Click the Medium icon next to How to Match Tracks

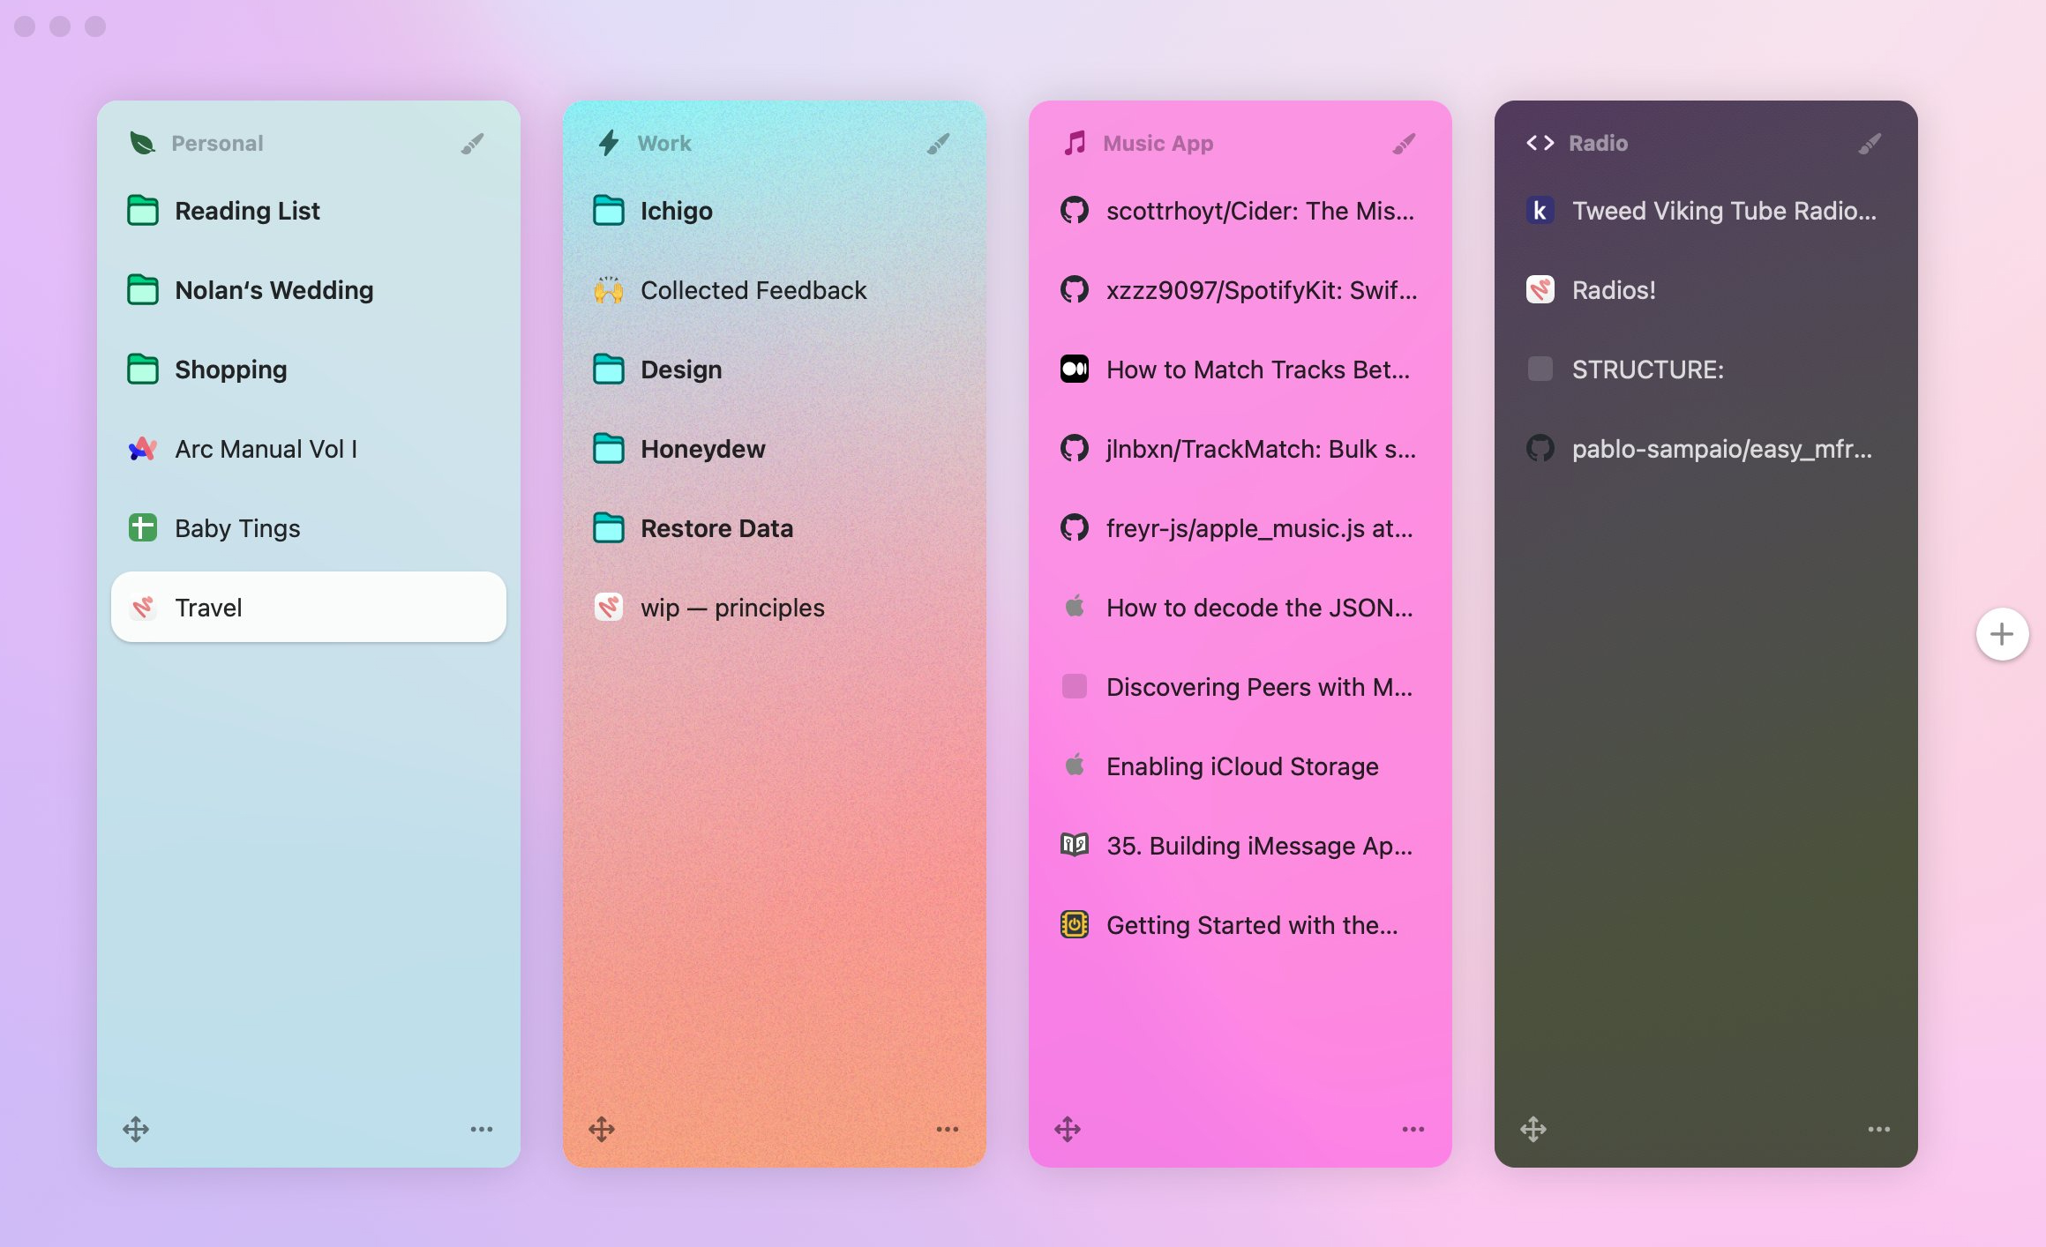(1074, 370)
